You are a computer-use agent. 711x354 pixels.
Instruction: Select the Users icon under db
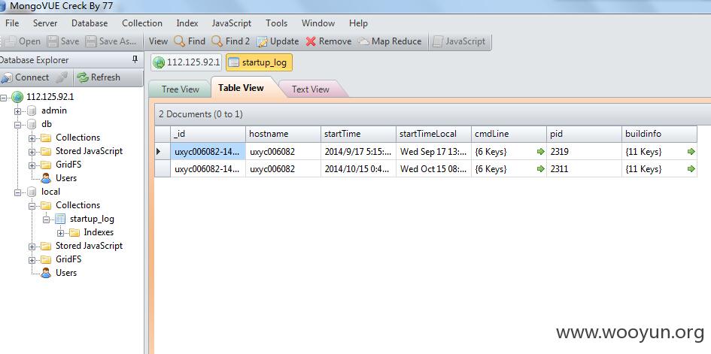pos(46,178)
